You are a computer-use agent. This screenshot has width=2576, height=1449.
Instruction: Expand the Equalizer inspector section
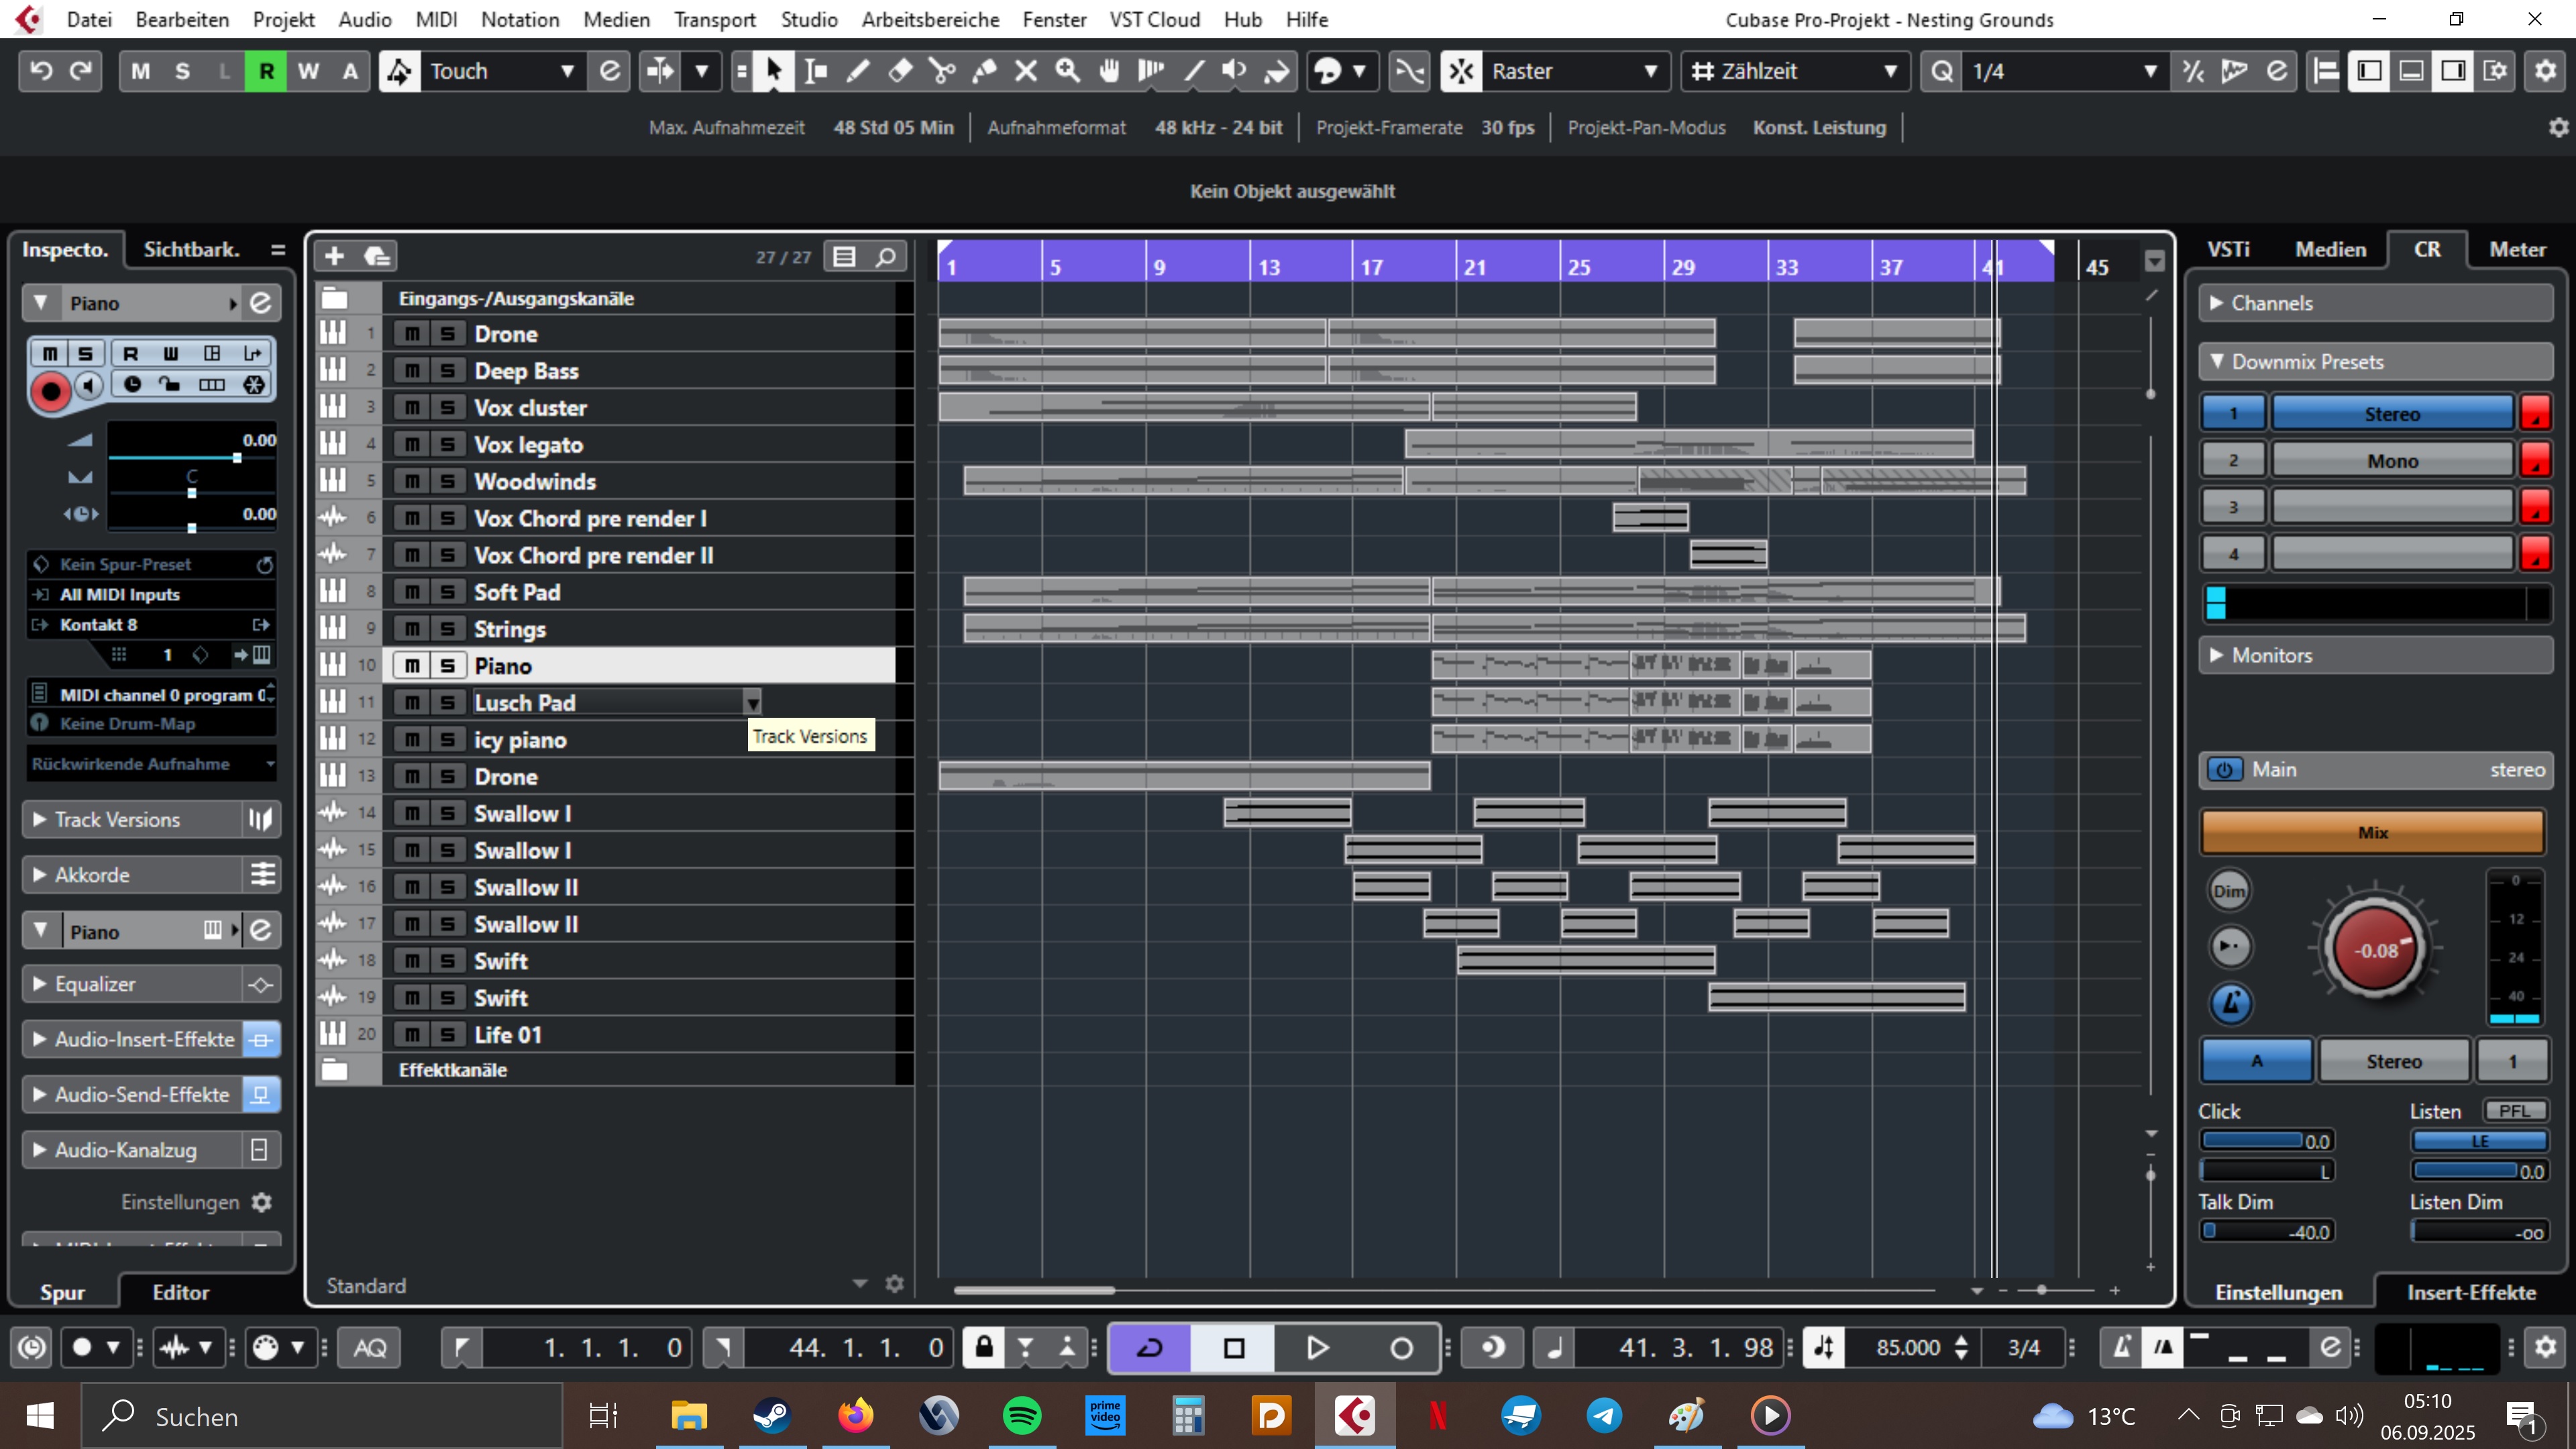[95, 984]
